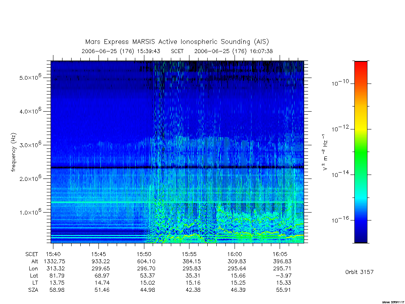The height and width of the screenshot is (304, 405).
Task: Click the 15:40 SCET time tick label
Action: pyautogui.click(x=53, y=254)
